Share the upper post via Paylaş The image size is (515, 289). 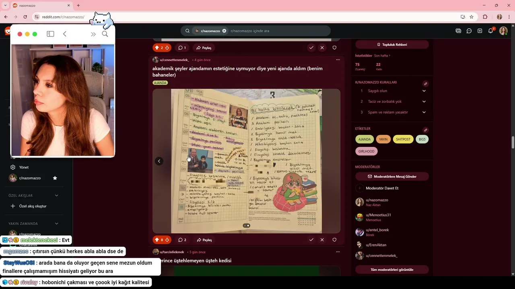coord(204,48)
